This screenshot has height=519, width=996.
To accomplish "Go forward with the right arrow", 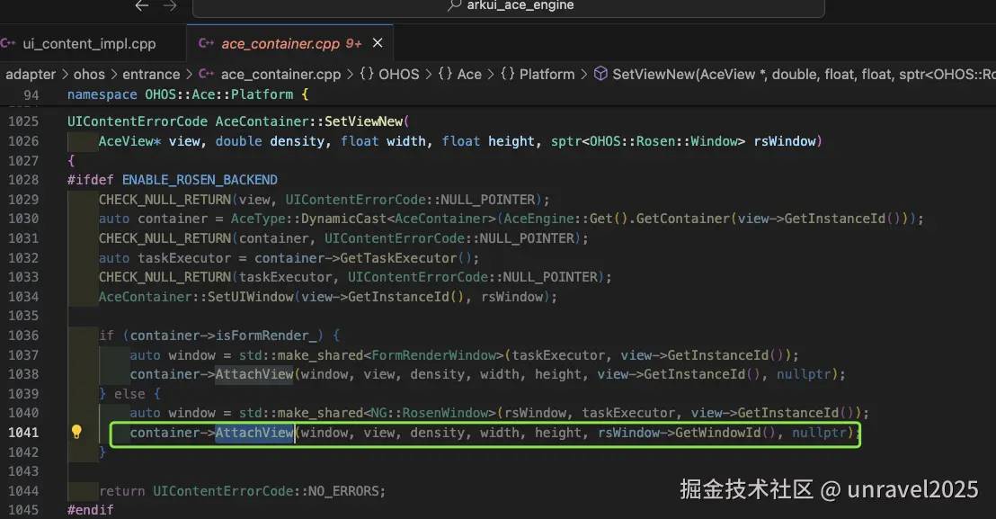I will [x=170, y=5].
